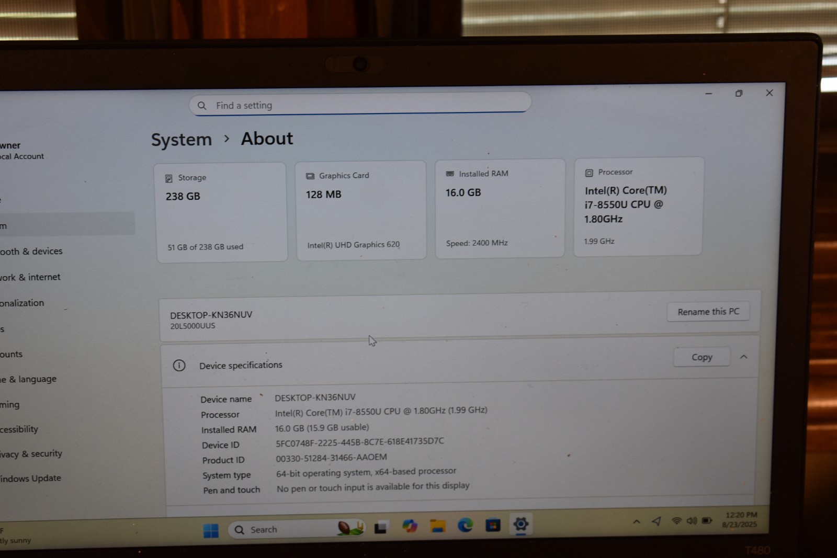This screenshot has width=837, height=558.
Task: Launch Copilot from the taskbar
Action: click(410, 526)
